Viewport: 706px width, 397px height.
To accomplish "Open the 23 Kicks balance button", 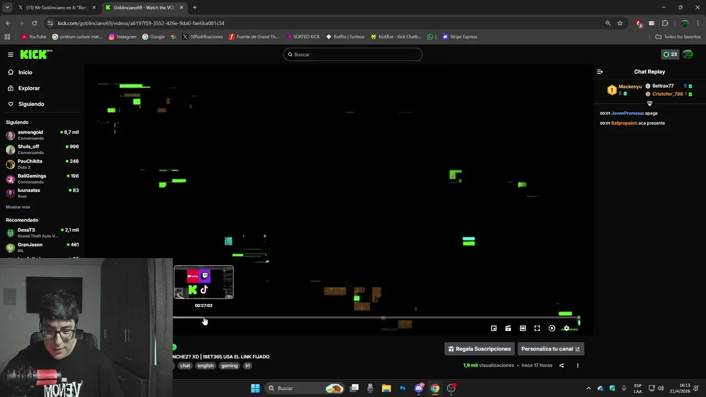I will 670,55.
